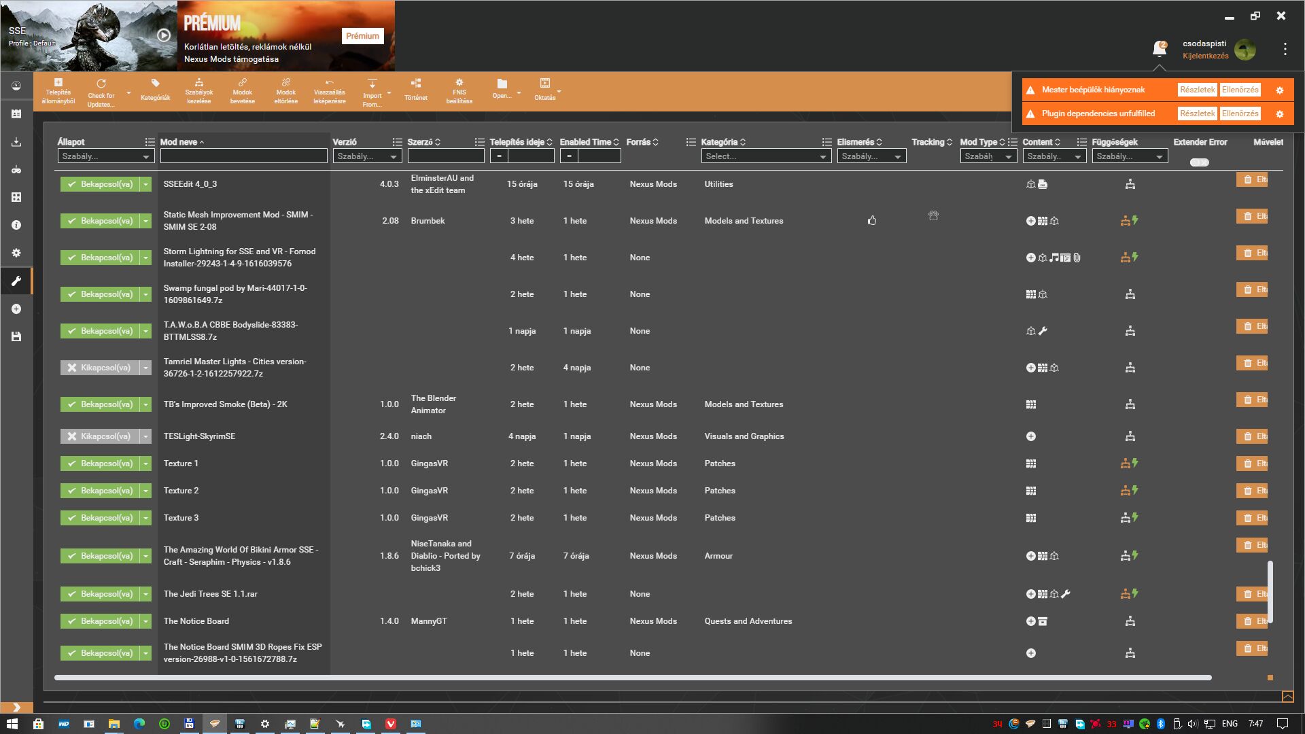Open FNIS beállítása toolbar item
The width and height of the screenshot is (1305, 734).
tap(459, 91)
